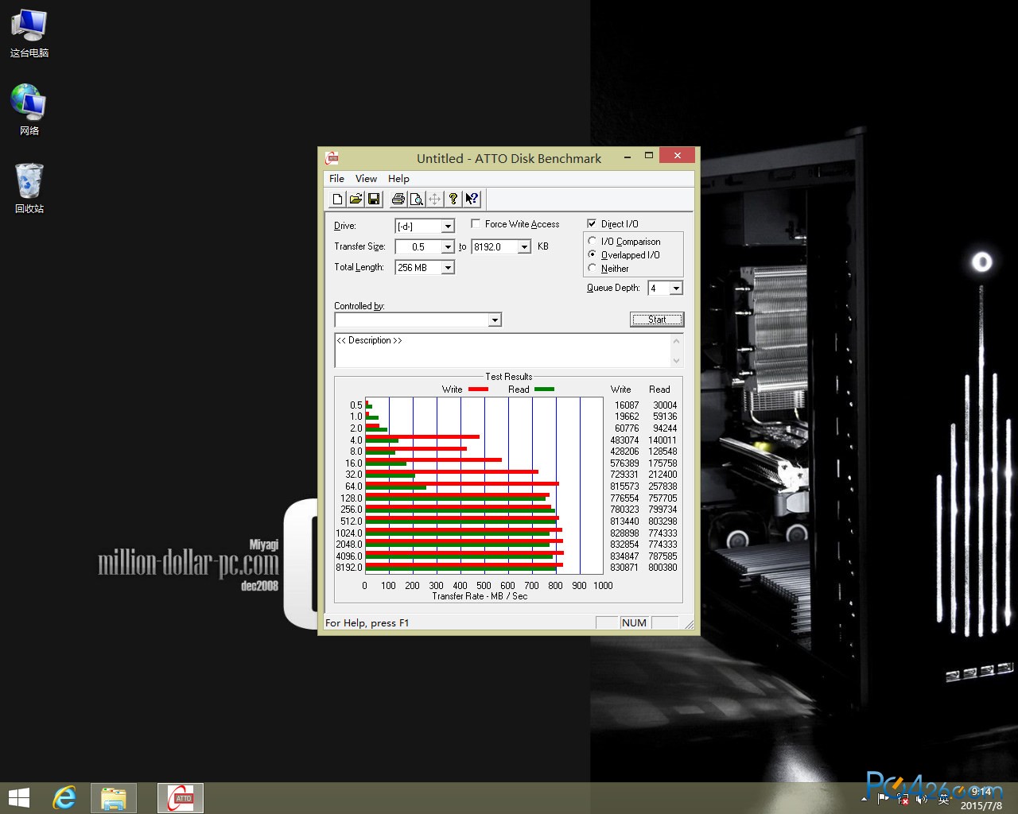
Task: Select the 回收站 recycle bin icon
Action: [x=29, y=188]
